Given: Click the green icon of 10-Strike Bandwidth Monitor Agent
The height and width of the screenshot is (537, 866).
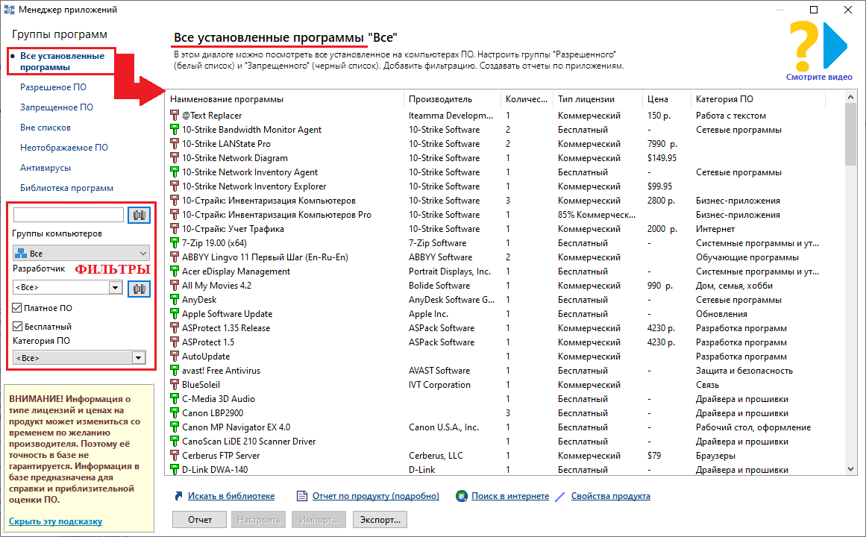Looking at the screenshot, I should point(175,130).
